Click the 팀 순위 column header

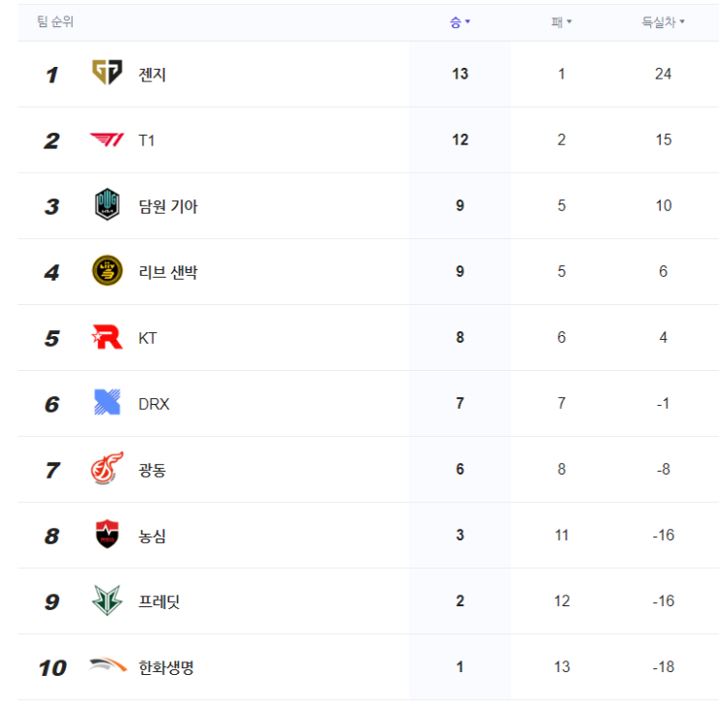point(55,21)
